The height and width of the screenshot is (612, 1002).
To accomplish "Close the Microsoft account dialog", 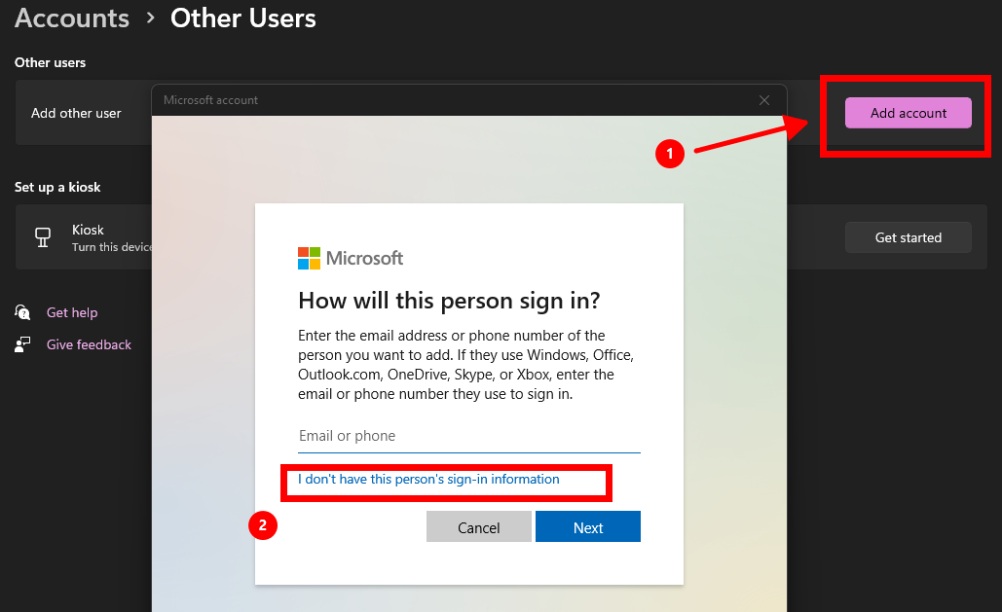I will (x=764, y=100).
